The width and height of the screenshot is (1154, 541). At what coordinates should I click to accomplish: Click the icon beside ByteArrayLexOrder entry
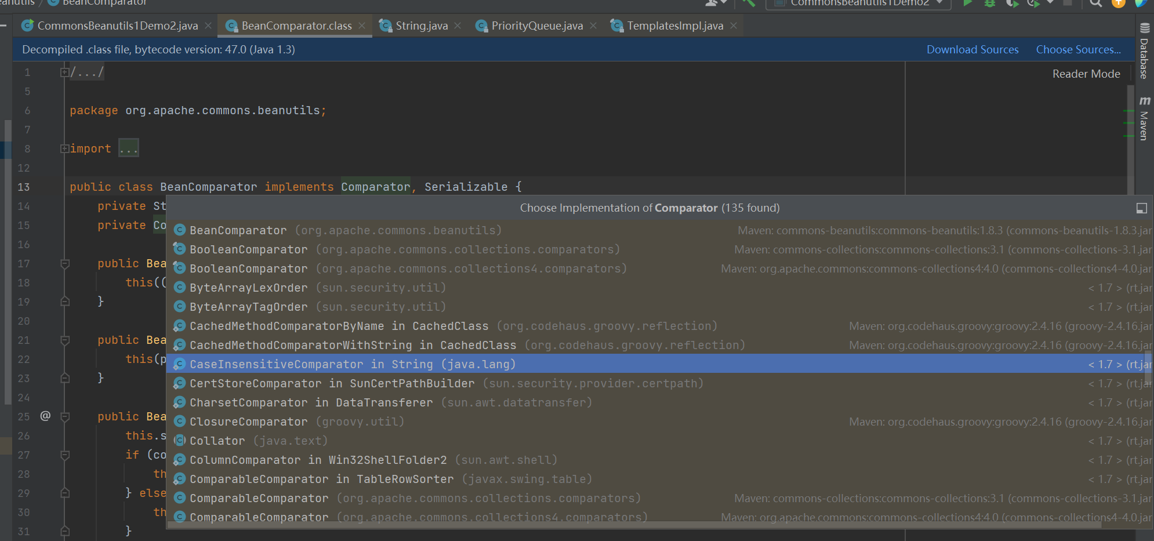[180, 288]
